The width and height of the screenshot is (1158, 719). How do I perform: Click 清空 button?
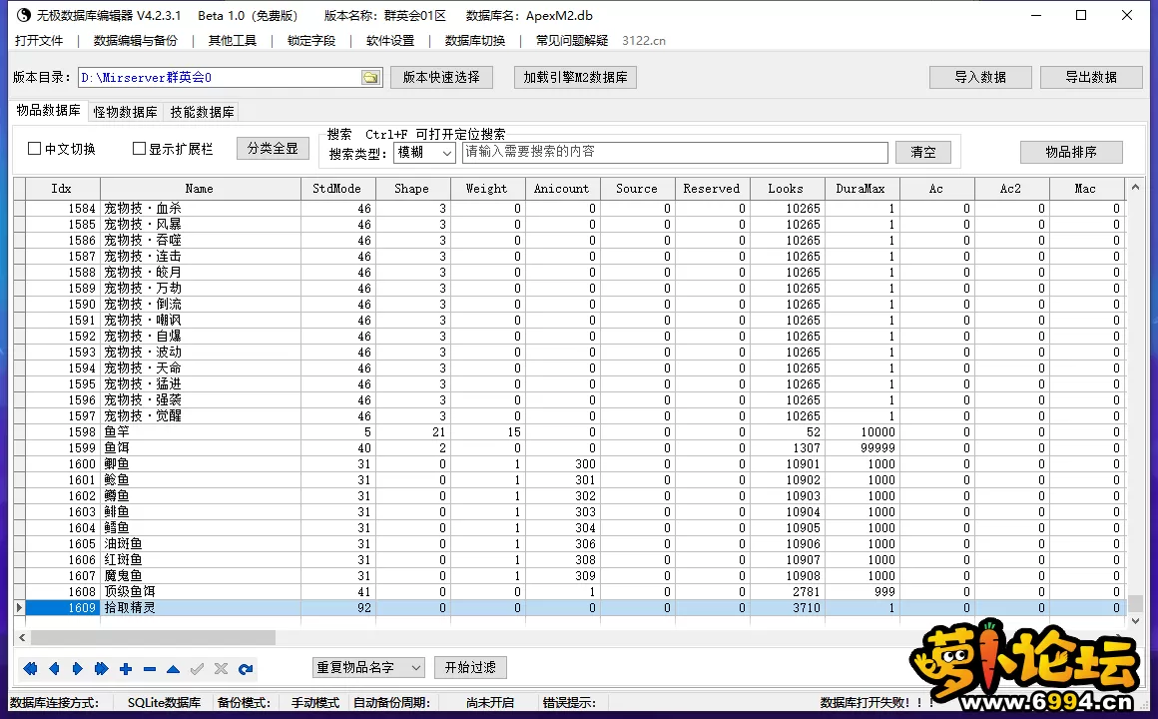click(x=923, y=152)
